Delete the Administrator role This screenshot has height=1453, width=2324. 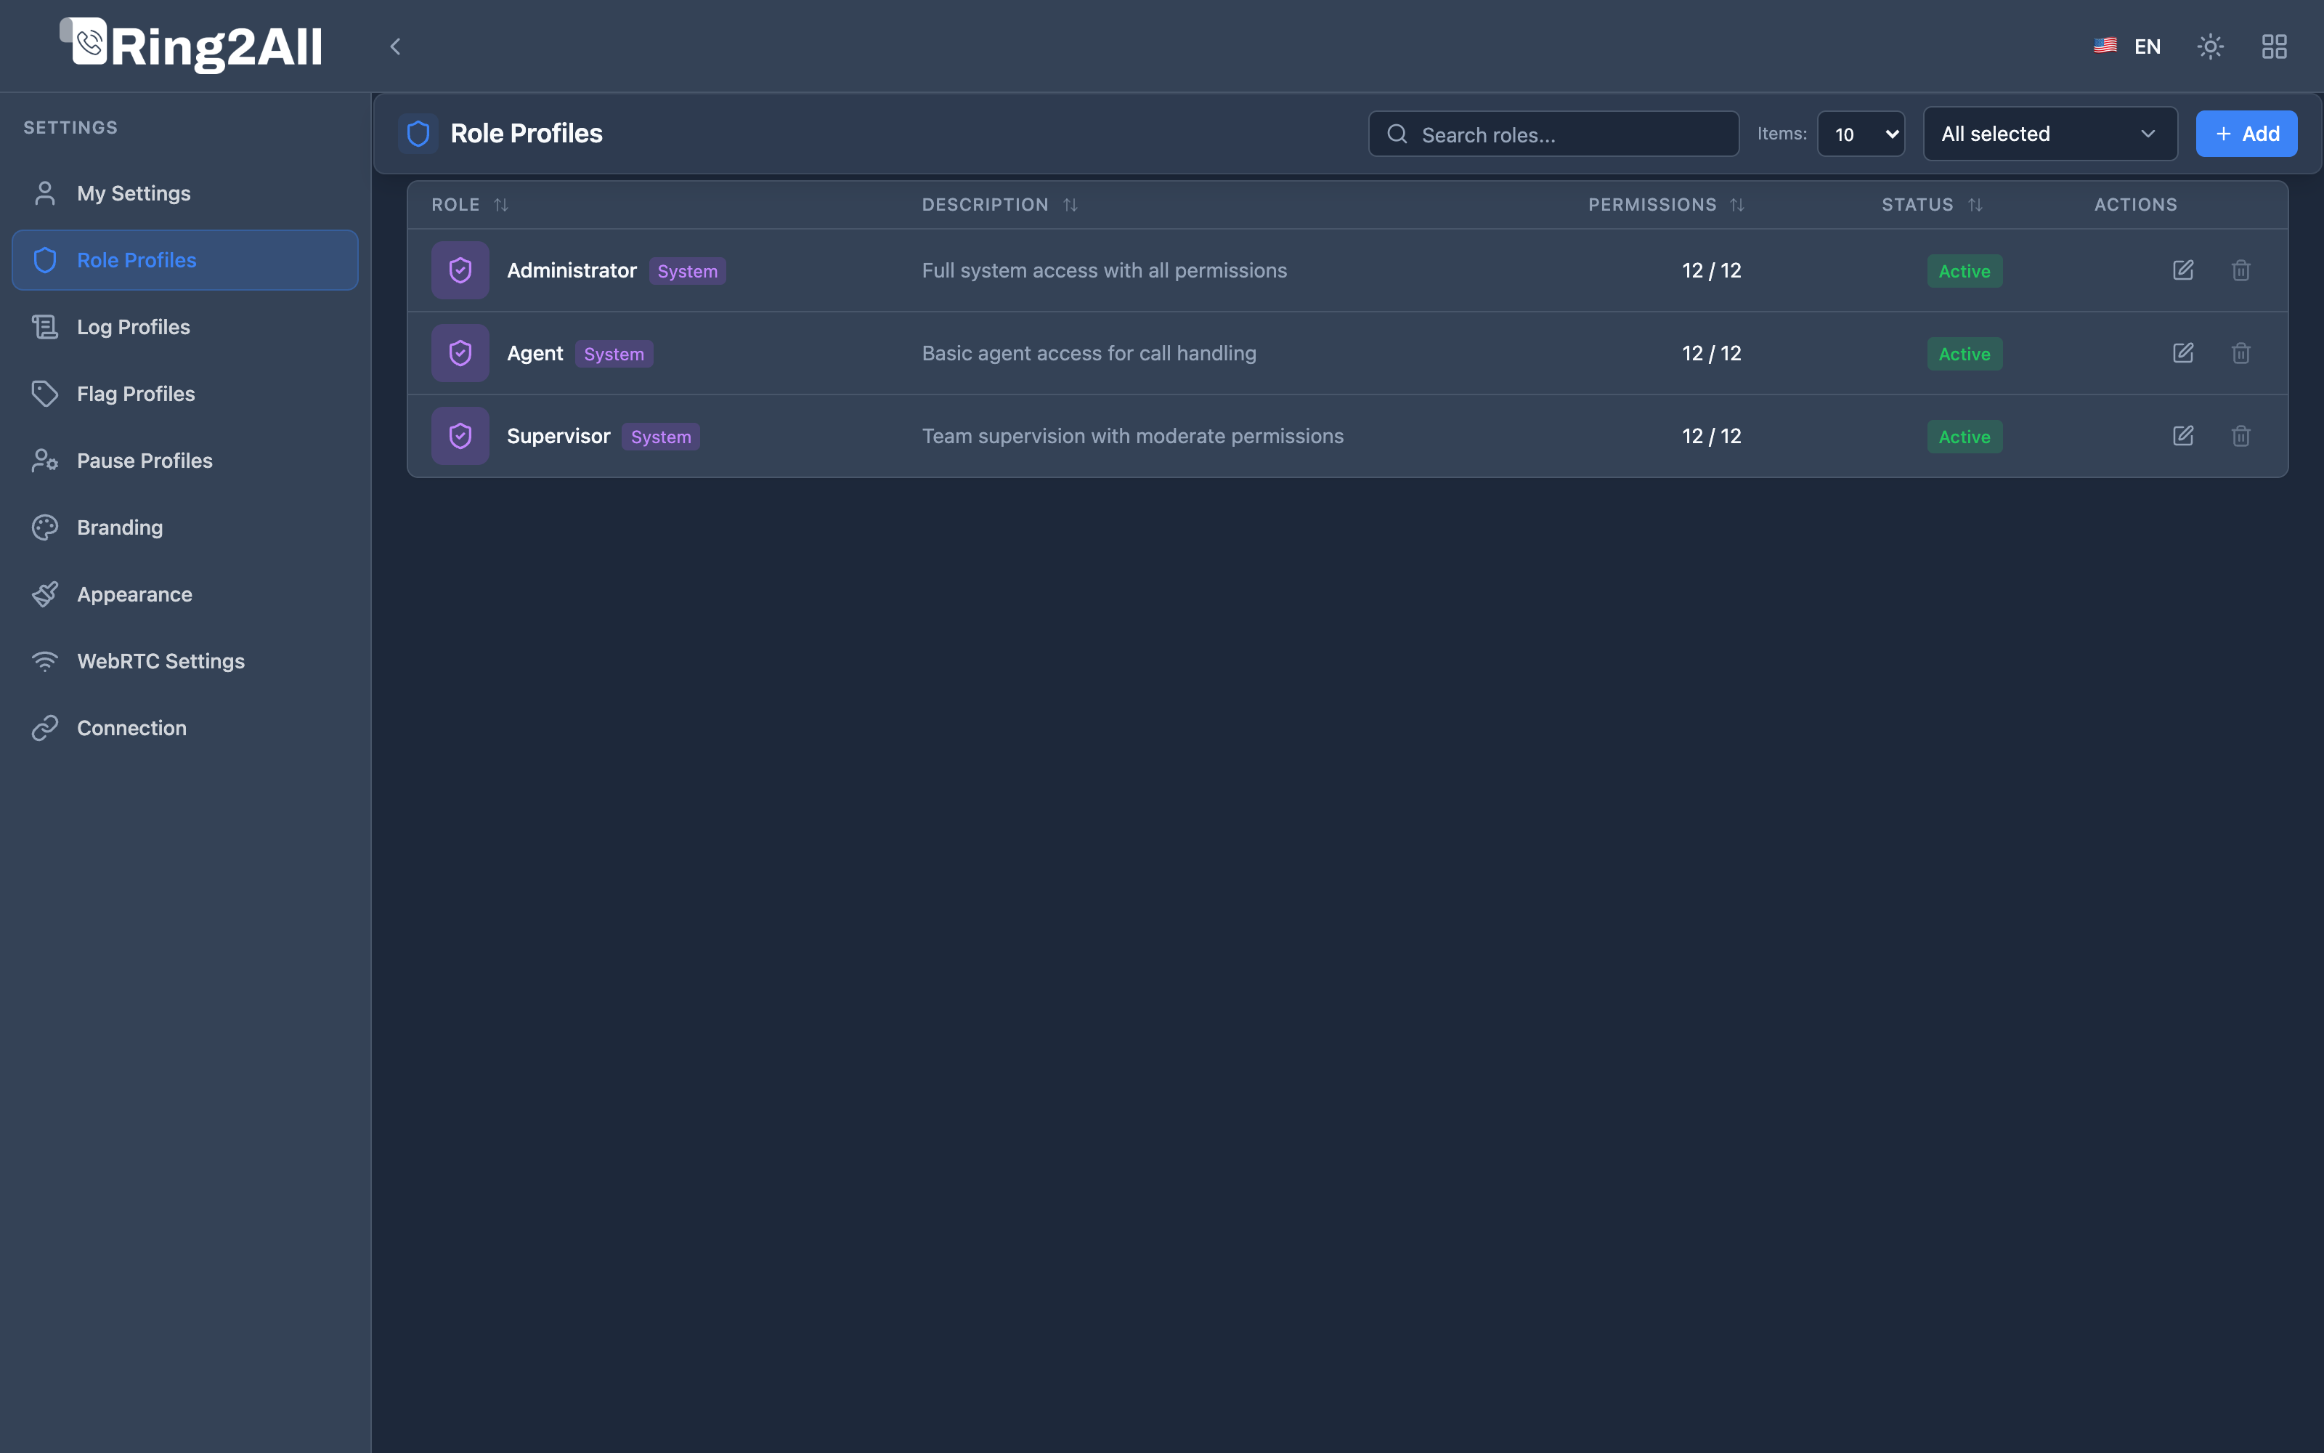point(2240,270)
